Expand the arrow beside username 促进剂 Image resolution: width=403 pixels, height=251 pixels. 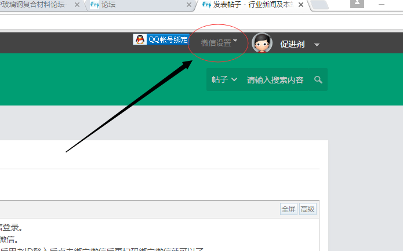[317, 45]
